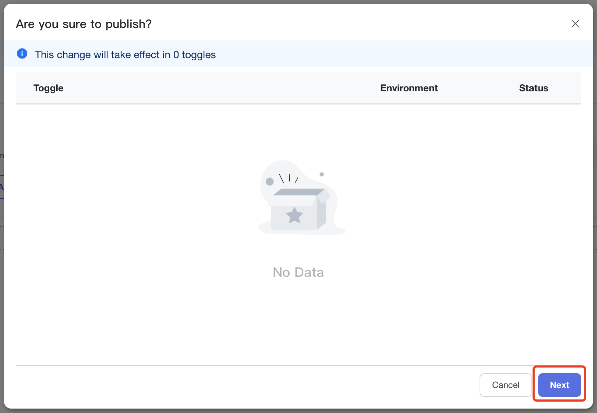Click the sparkle lines above the box
Screen dimensions: 597x413
pyautogui.click(x=289, y=179)
